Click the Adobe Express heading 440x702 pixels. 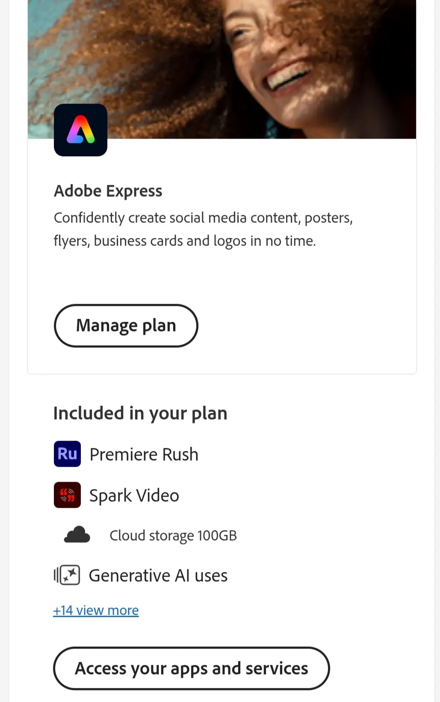pyautogui.click(x=108, y=191)
